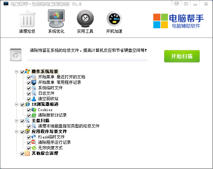
Task: Click the 电脑帮手 colorful logo
Action: pyautogui.click(x=161, y=21)
